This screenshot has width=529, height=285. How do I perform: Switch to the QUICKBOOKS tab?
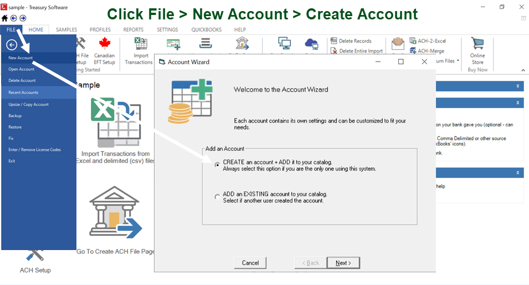click(207, 30)
